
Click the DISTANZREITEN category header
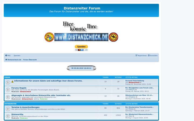[11, 104]
